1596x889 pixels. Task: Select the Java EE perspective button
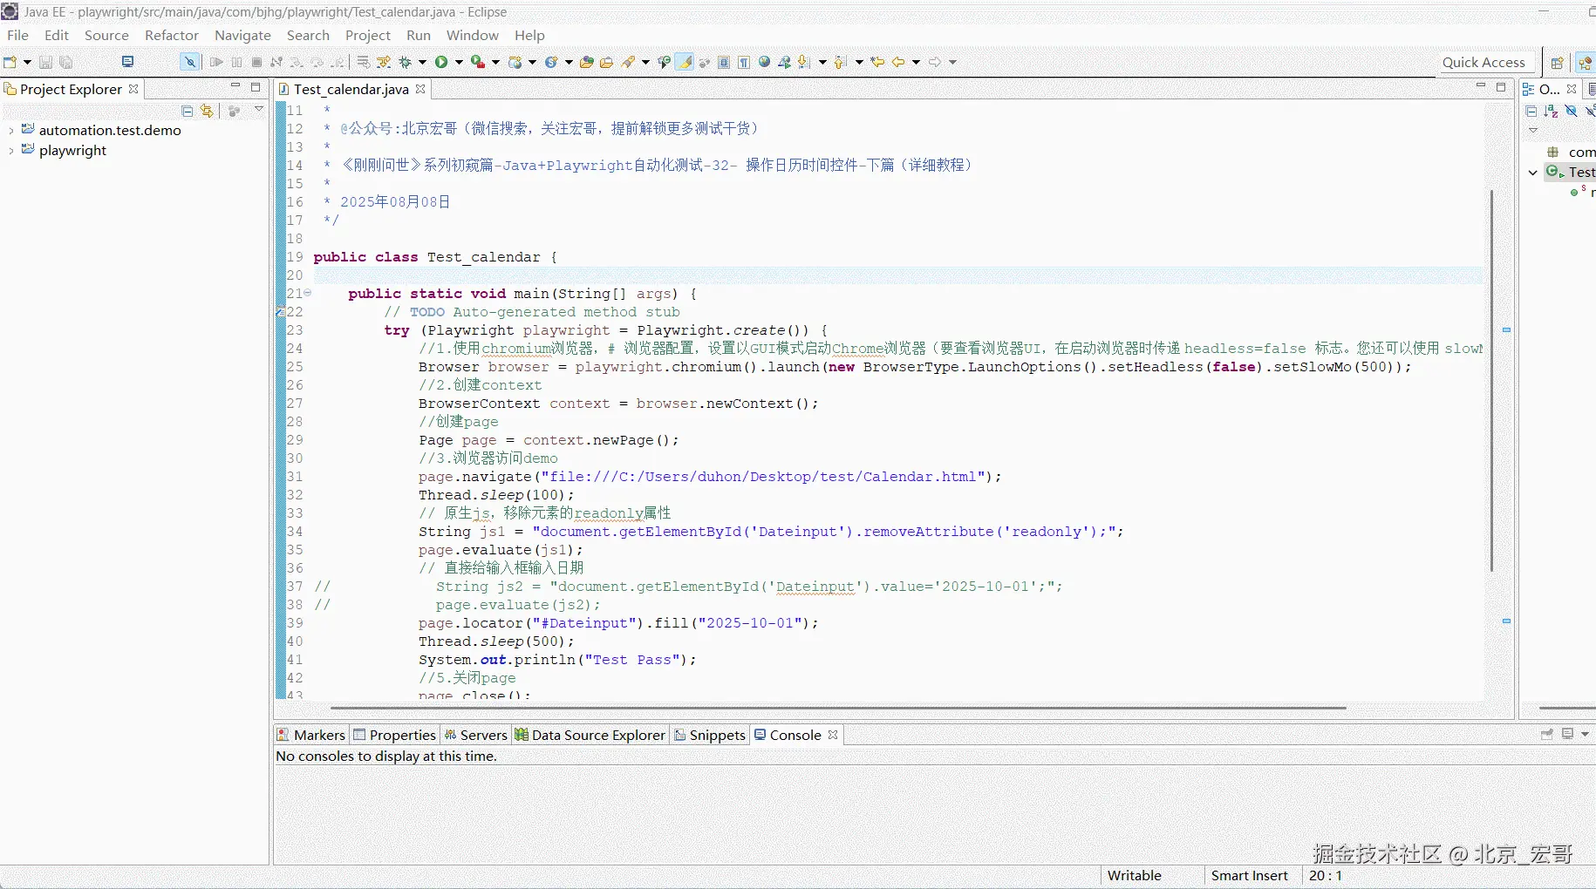point(1586,63)
